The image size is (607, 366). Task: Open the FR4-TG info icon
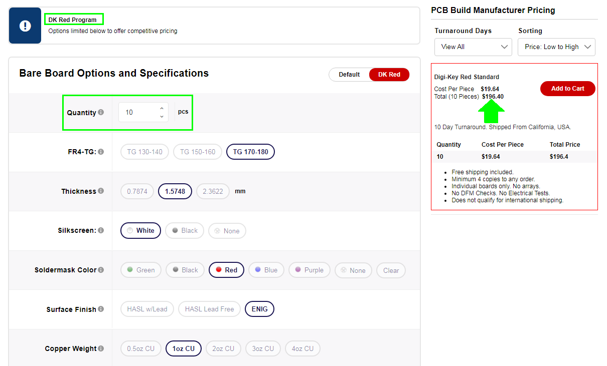click(101, 152)
